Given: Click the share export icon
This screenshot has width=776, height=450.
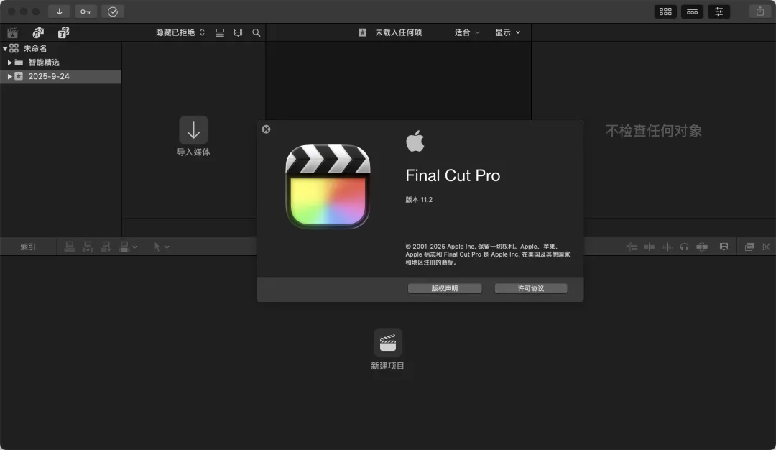Looking at the screenshot, I should (x=759, y=12).
